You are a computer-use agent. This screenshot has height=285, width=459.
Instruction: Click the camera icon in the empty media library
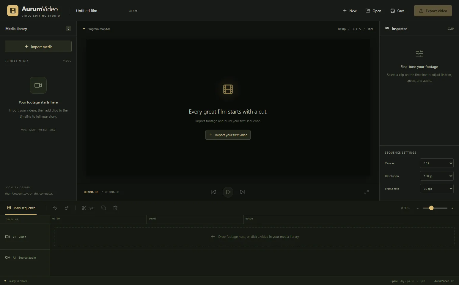click(38, 85)
